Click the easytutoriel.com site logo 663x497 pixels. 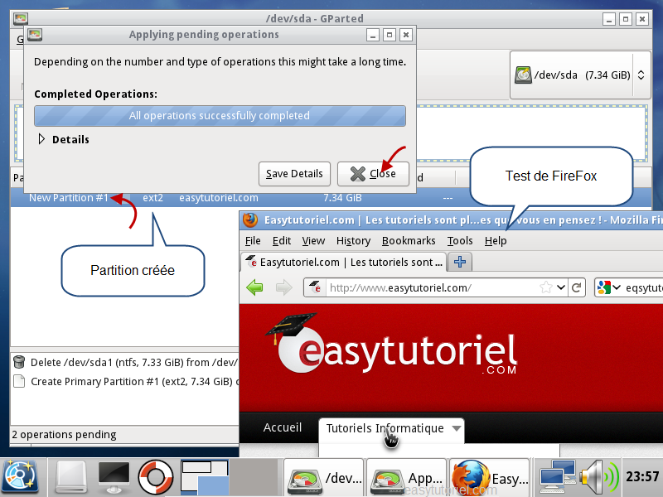point(391,345)
